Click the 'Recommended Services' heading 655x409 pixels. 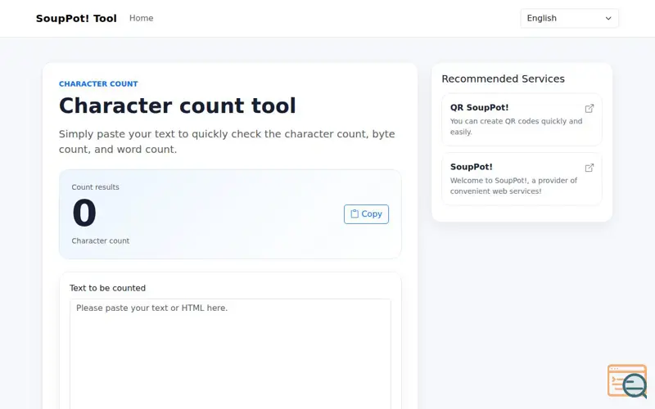pos(503,79)
